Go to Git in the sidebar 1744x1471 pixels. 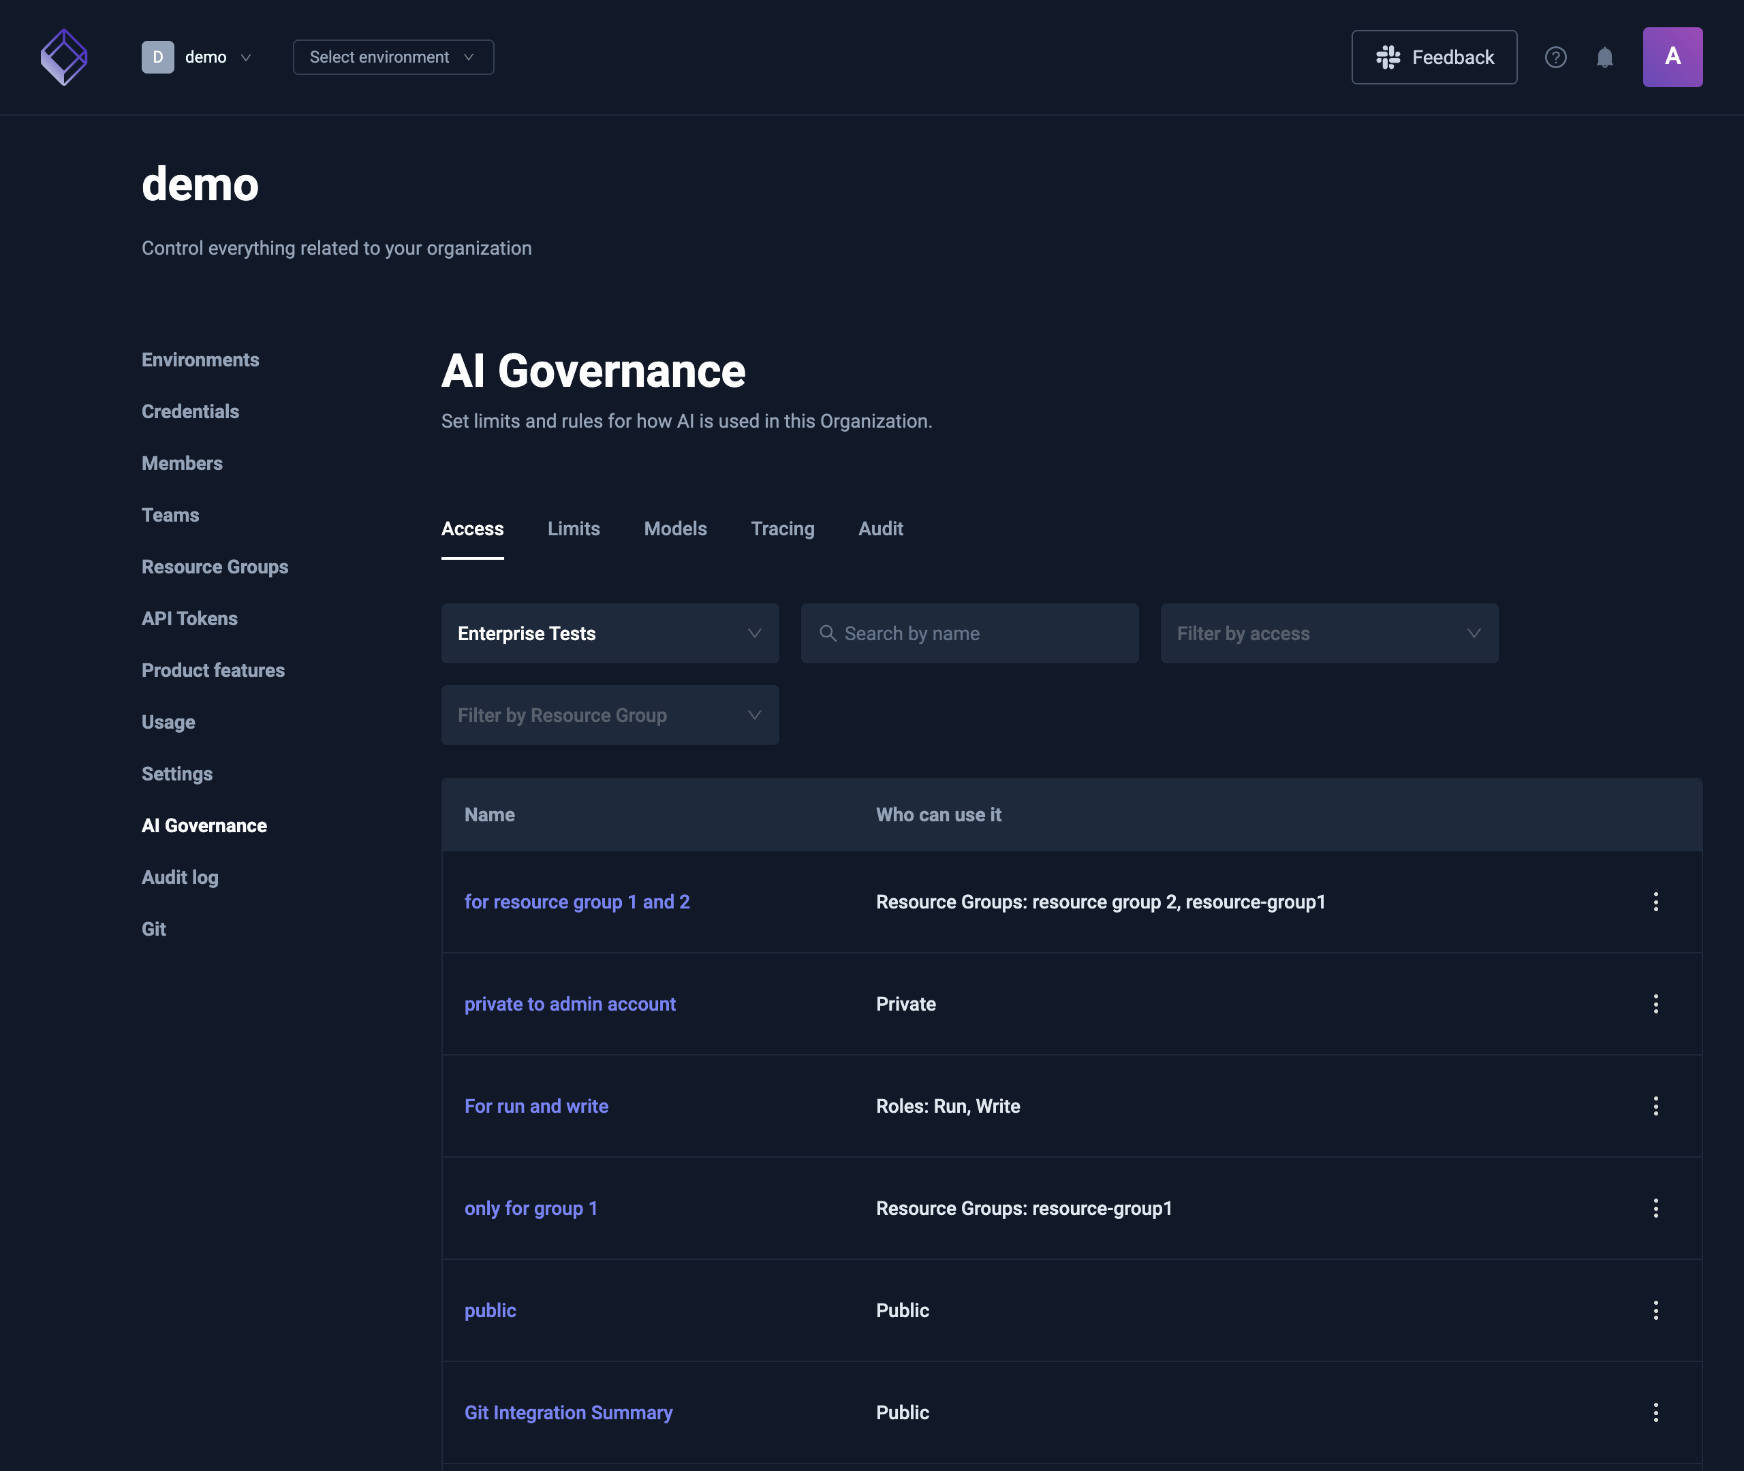tap(153, 929)
